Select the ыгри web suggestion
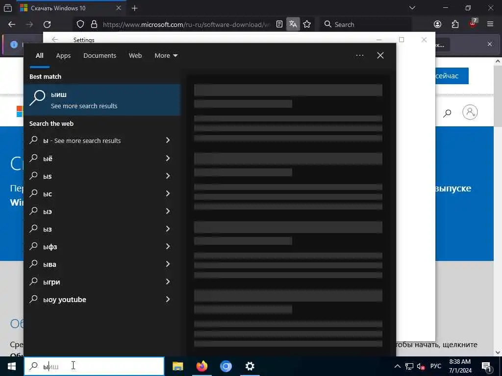The image size is (502, 376). pos(102,282)
